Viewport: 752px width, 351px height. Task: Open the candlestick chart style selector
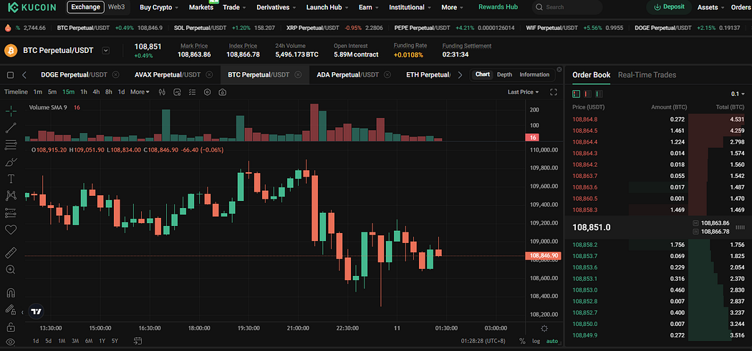point(162,92)
